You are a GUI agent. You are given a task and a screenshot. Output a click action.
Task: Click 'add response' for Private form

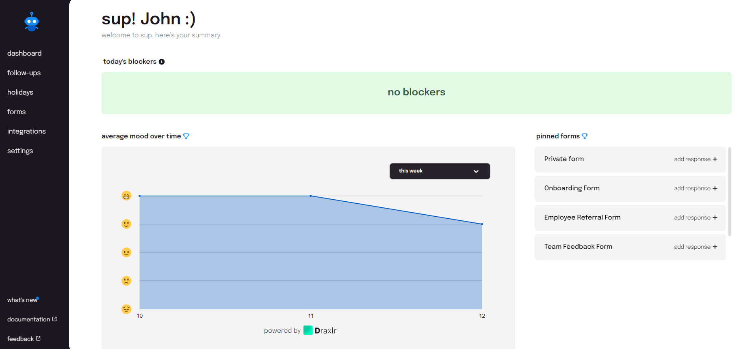pyautogui.click(x=692, y=159)
